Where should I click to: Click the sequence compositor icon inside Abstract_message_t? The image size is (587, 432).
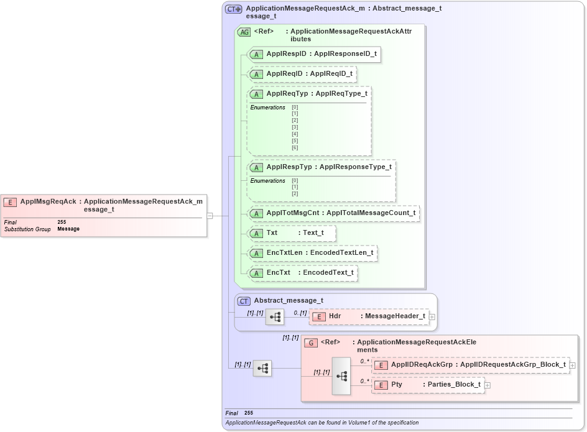274,316
